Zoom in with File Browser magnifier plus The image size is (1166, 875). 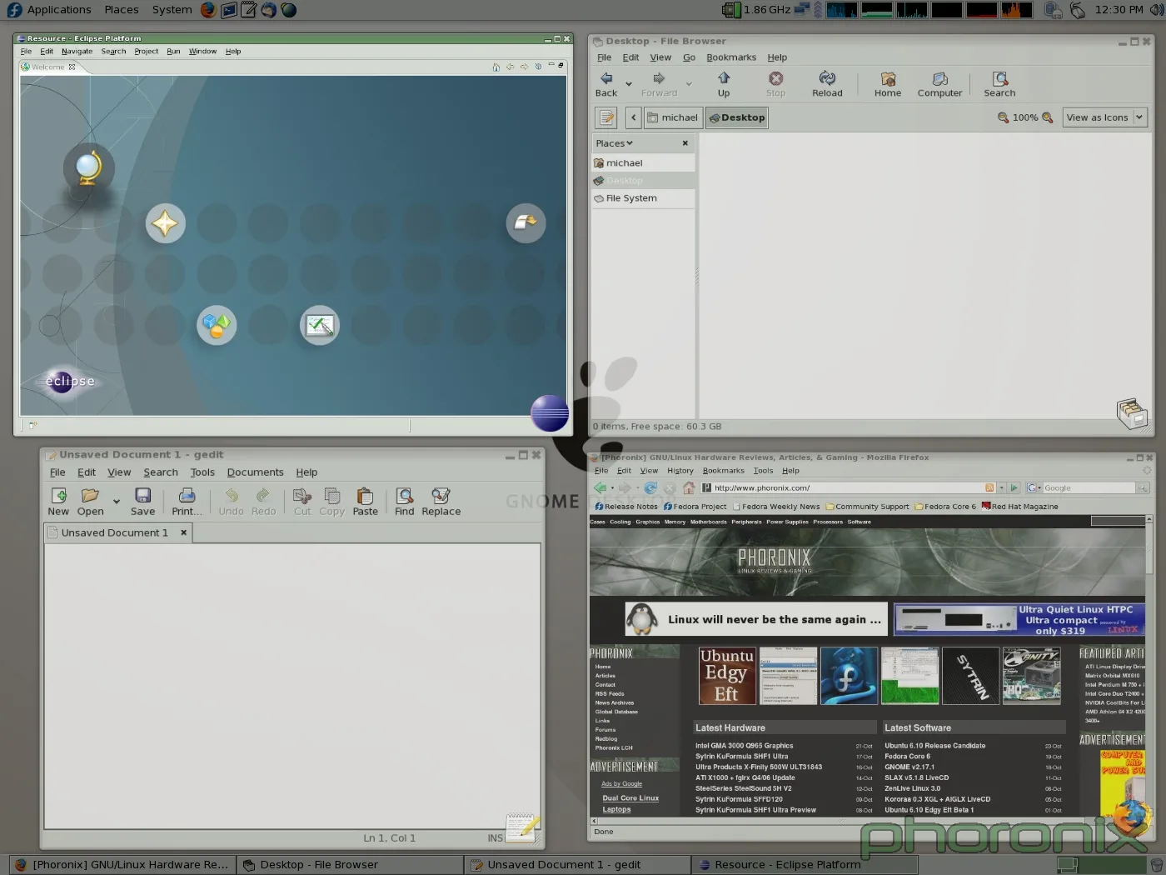coord(1048,117)
